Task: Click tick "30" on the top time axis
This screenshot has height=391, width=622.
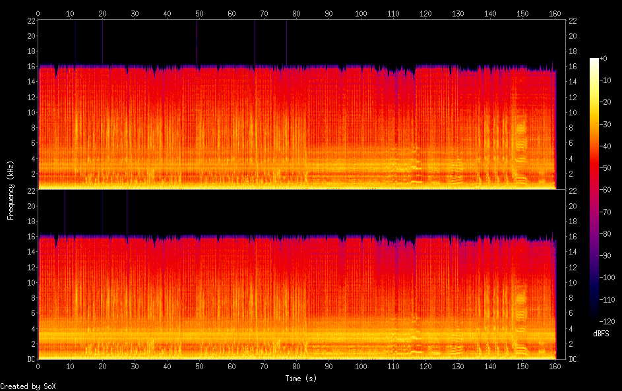Action: point(135,13)
